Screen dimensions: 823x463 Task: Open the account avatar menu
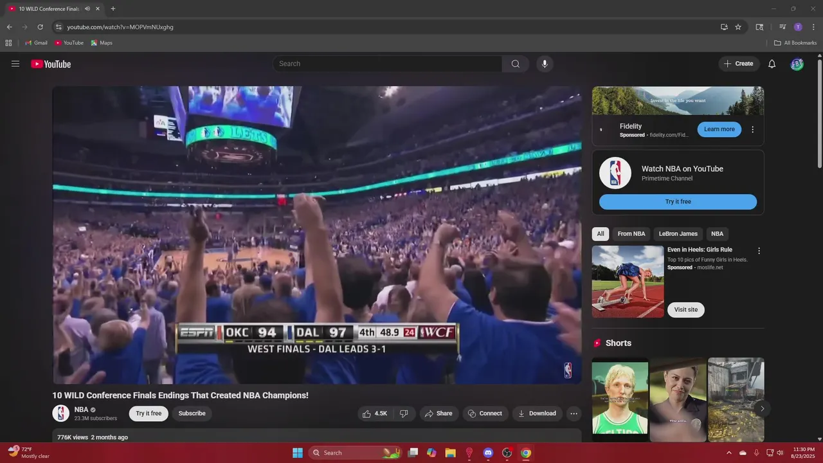click(x=797, y=64)
